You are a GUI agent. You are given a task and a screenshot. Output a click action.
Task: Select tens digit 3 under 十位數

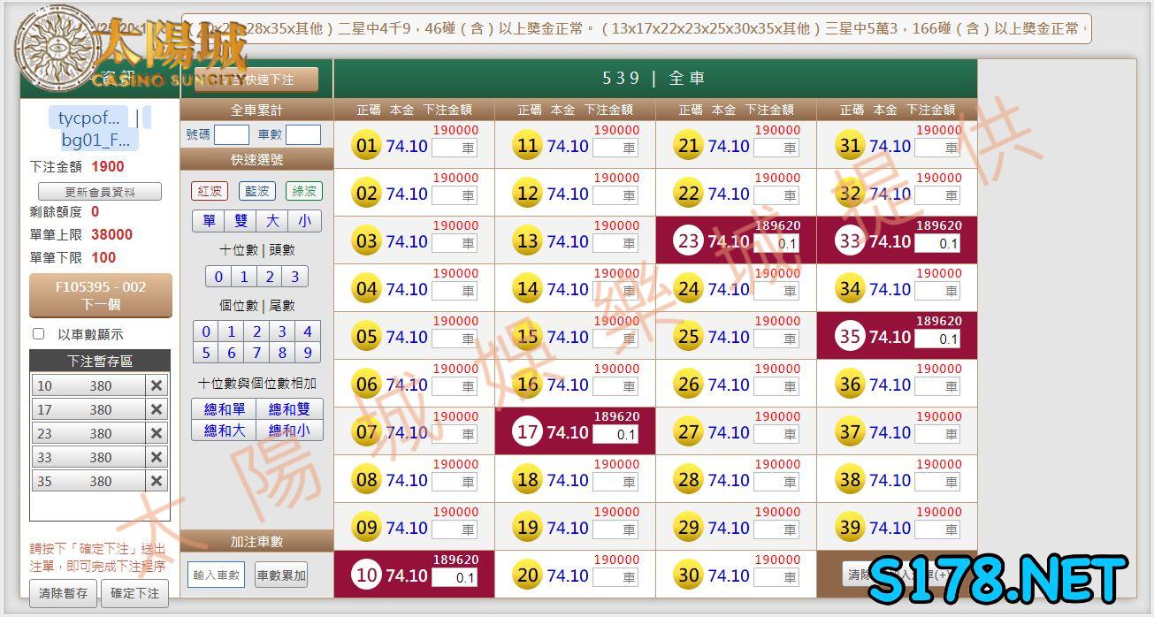pos(295,277)
